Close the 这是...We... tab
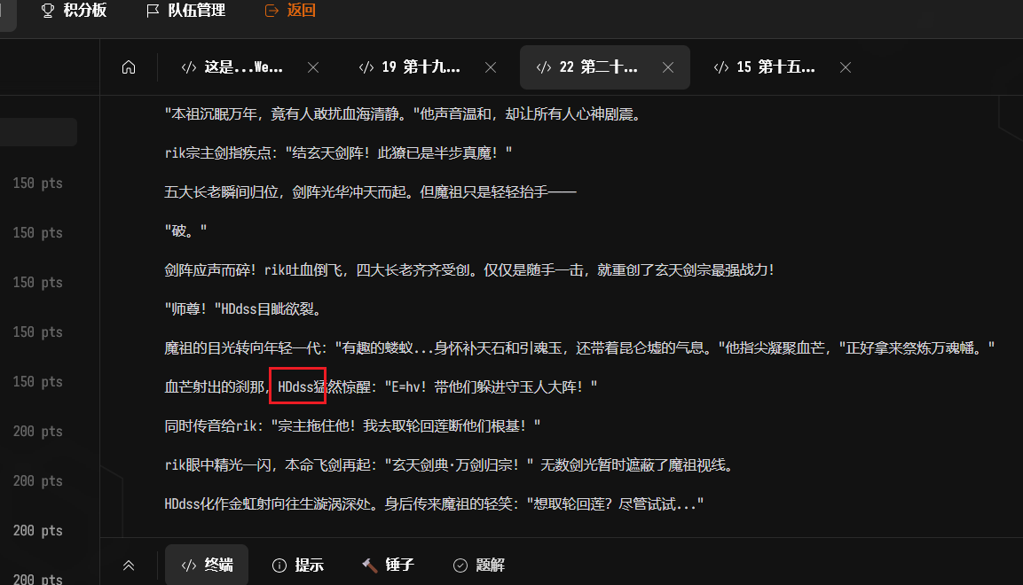Screen dimensions: 1023x585 point(312,67)
